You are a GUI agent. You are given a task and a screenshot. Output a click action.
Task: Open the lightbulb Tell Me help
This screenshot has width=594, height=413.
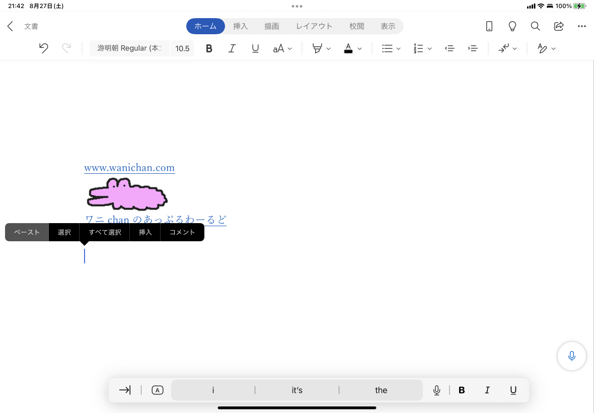click(x=512, y=26)
